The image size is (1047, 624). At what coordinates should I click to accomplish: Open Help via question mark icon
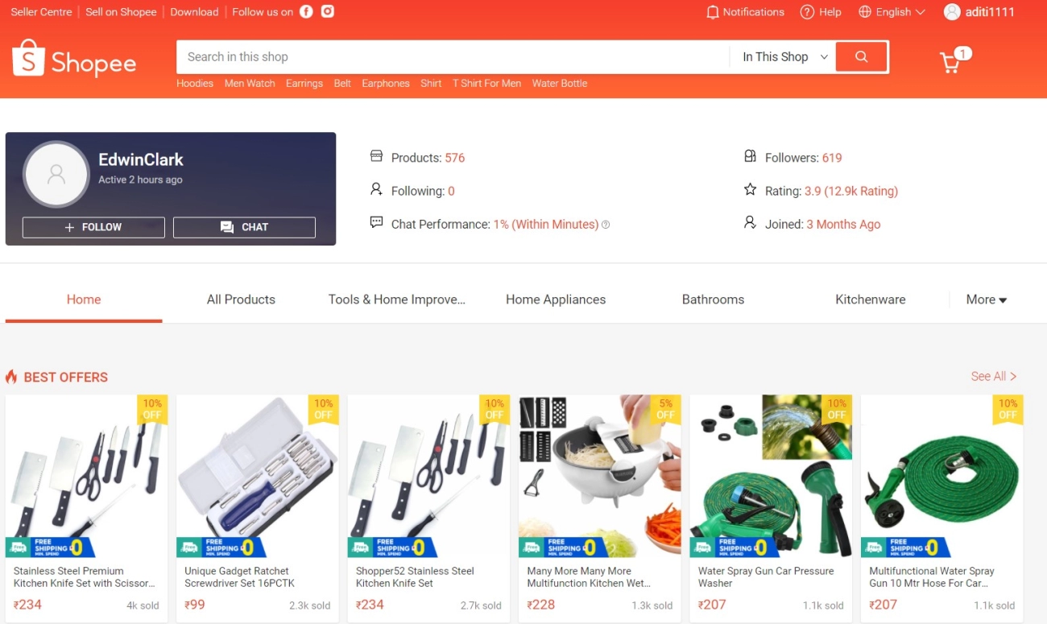807,12
